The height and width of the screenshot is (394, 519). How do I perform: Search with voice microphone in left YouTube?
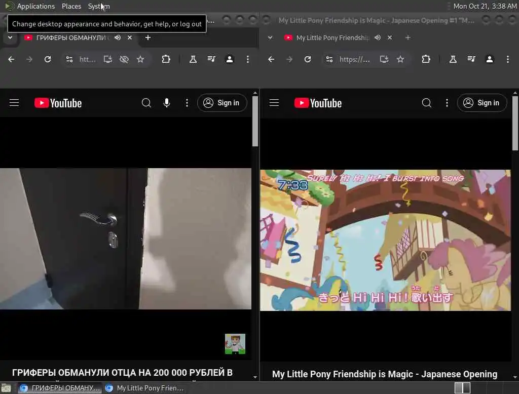click(x=167, y=103)
